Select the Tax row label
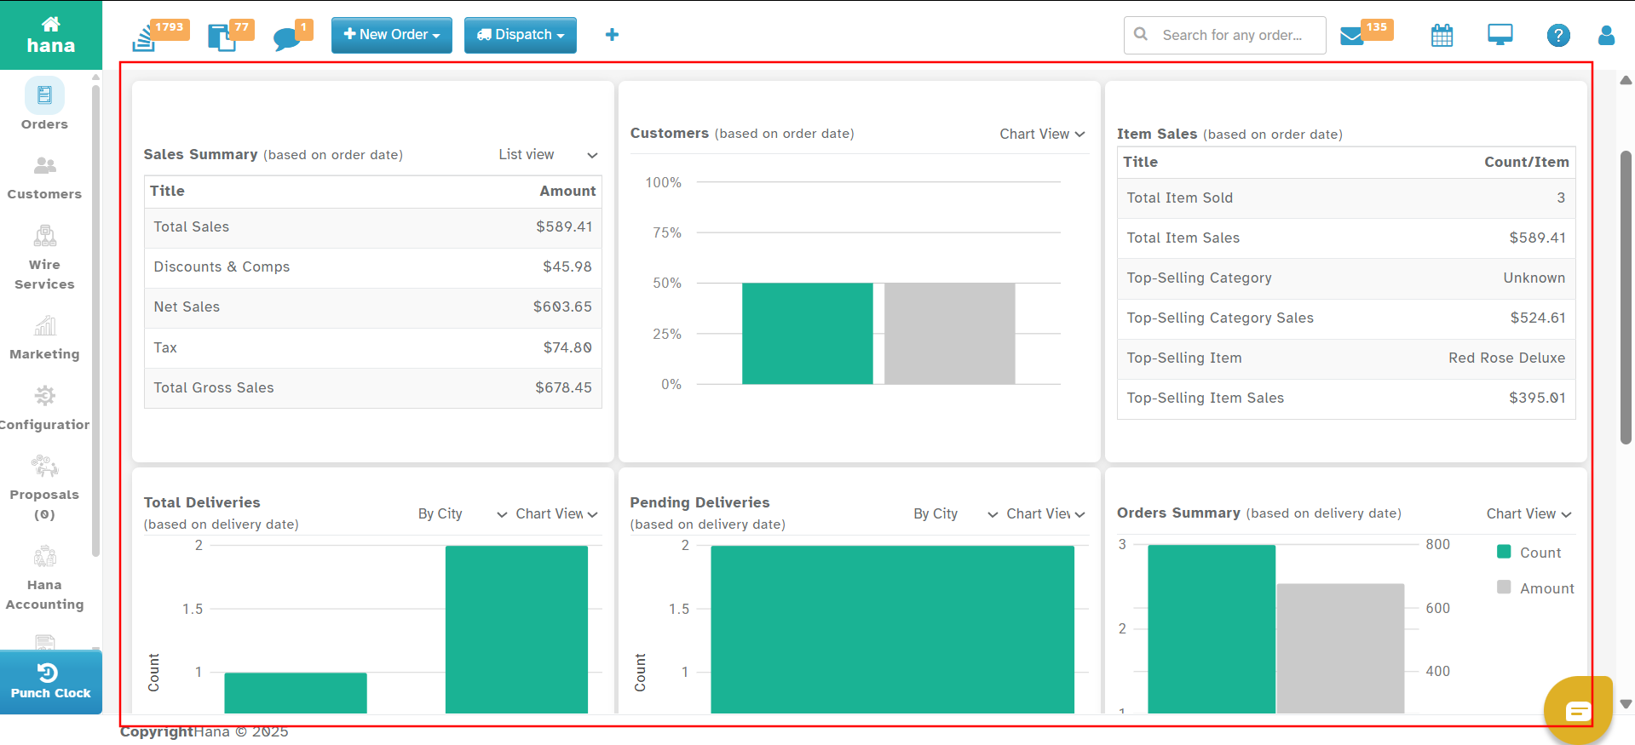 click(165, 348)
